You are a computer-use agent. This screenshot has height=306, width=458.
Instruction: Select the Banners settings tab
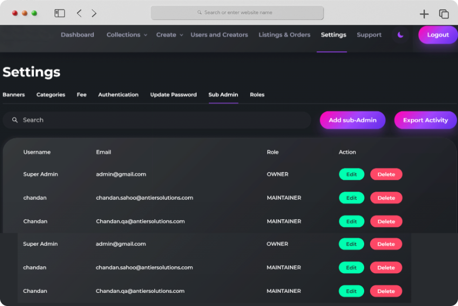(x=14, y=95)
